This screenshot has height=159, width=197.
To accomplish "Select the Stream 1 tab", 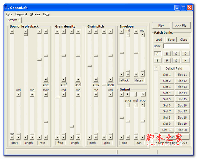I will 12,20.
